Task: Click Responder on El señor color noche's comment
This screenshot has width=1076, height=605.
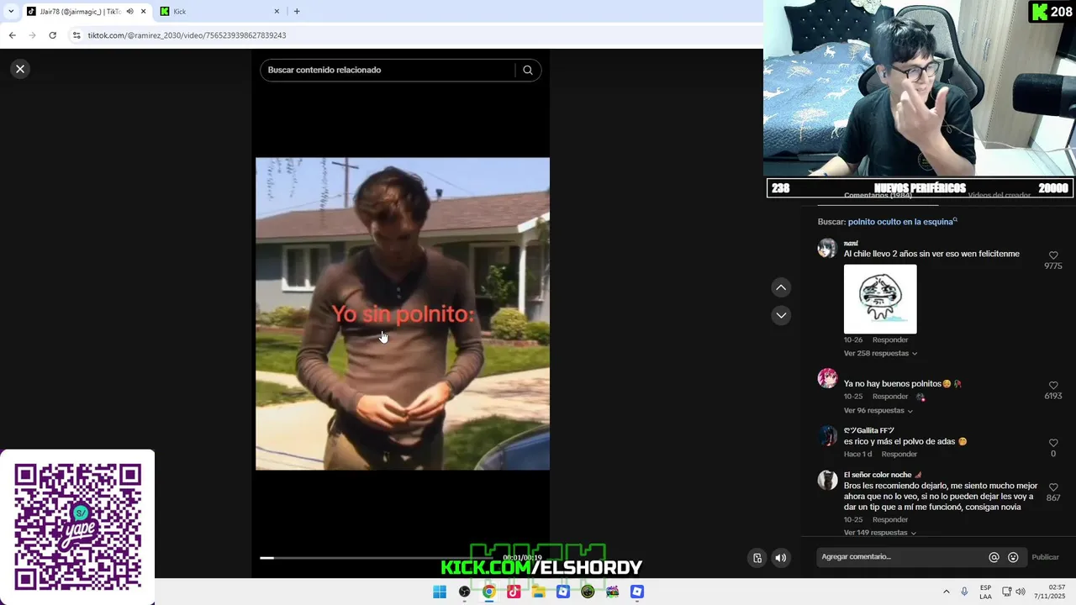Action: (890, 519)
